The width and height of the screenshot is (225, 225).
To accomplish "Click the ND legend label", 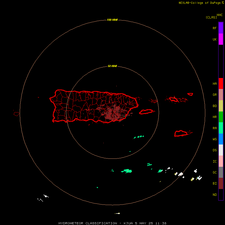I will click(x=214, y=195).
